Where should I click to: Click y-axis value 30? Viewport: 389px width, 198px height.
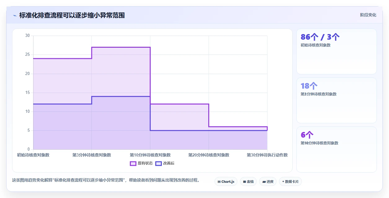click(27, 36)
